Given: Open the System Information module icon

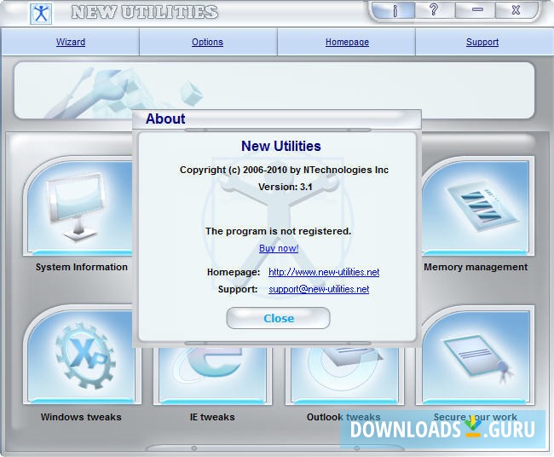Looking at the screenshot, I should point(78,206).
